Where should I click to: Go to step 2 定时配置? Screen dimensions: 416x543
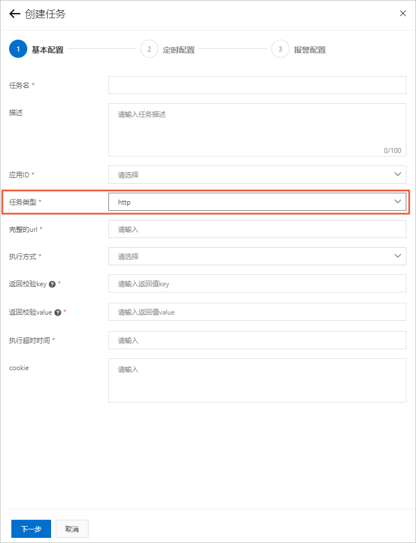point(167,49)
